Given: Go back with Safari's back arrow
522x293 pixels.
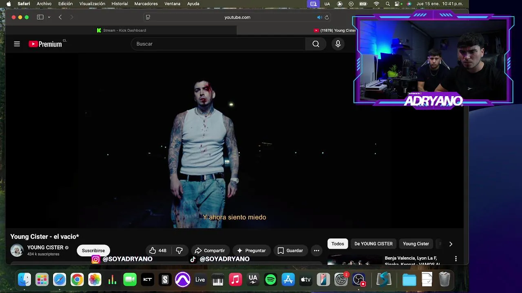Looking at the screenshot, I should (60, 17).
